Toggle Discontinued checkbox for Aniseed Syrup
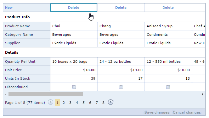This screenshot has height=118, width=209. (x=168, y=87)
